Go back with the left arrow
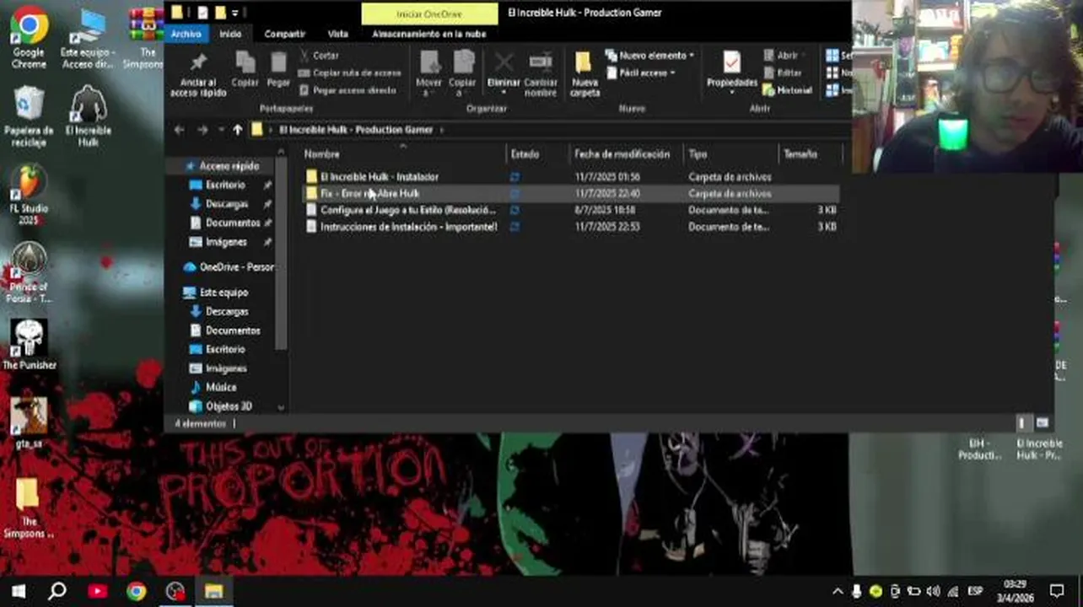The width and height of the screenshot is (1083, 607). coord(179,130)
